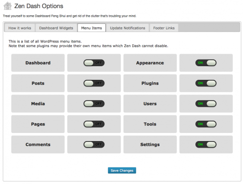Screen dimensions: 243x184
Task: Toggle the Comments switch
Action: [x=94, y=145]
